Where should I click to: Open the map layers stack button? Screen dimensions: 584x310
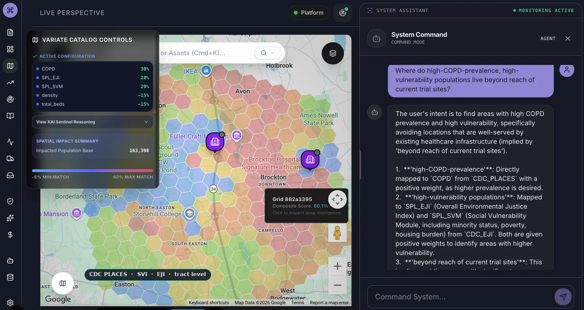pos(333,53)
